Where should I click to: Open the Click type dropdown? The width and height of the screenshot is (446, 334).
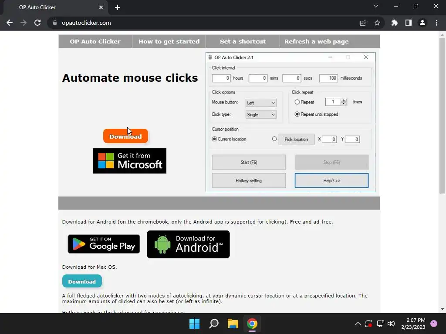tap(261, 115)
